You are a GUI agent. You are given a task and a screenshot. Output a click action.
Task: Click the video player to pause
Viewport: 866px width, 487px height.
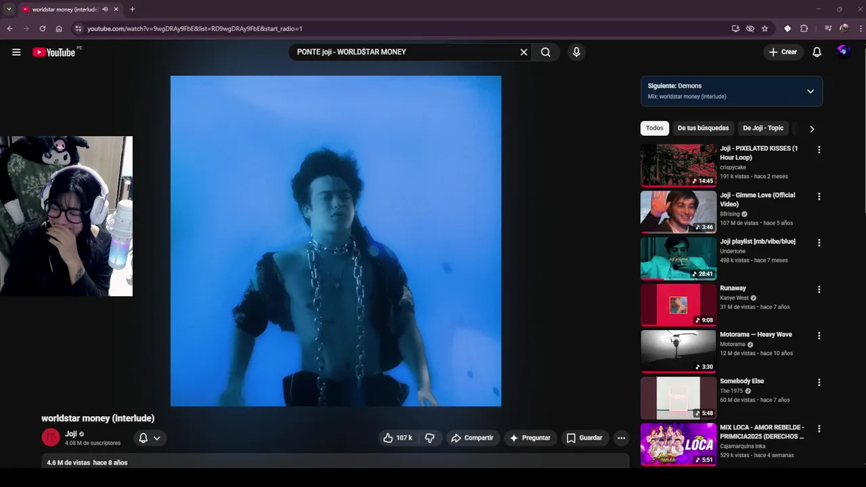point(336,241)
